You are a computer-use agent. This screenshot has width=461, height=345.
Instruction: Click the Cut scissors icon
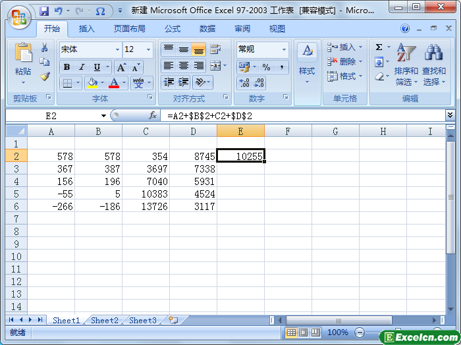pos(44,48)
